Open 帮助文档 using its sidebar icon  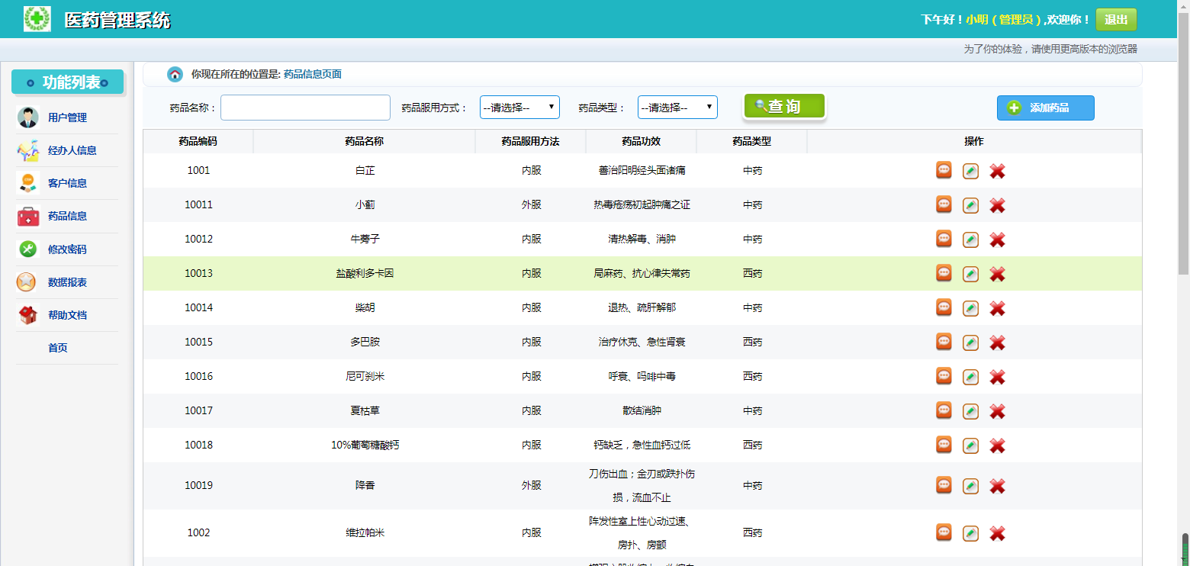point(27,314)
